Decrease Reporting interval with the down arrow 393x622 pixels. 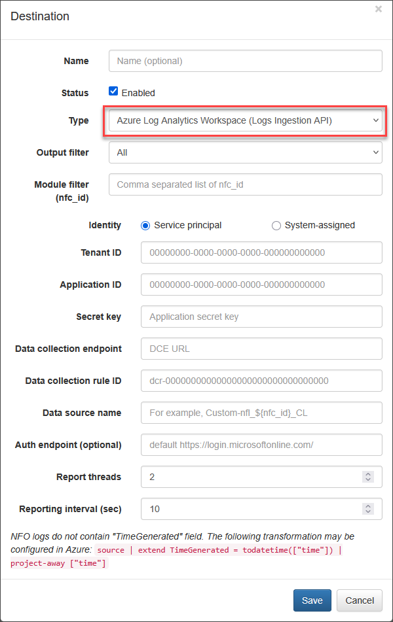coord(368,511)
